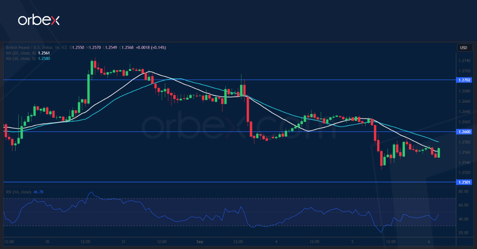Click the Orbex logo
Viewport: 477px width, 249px height.
coord(39,20)
